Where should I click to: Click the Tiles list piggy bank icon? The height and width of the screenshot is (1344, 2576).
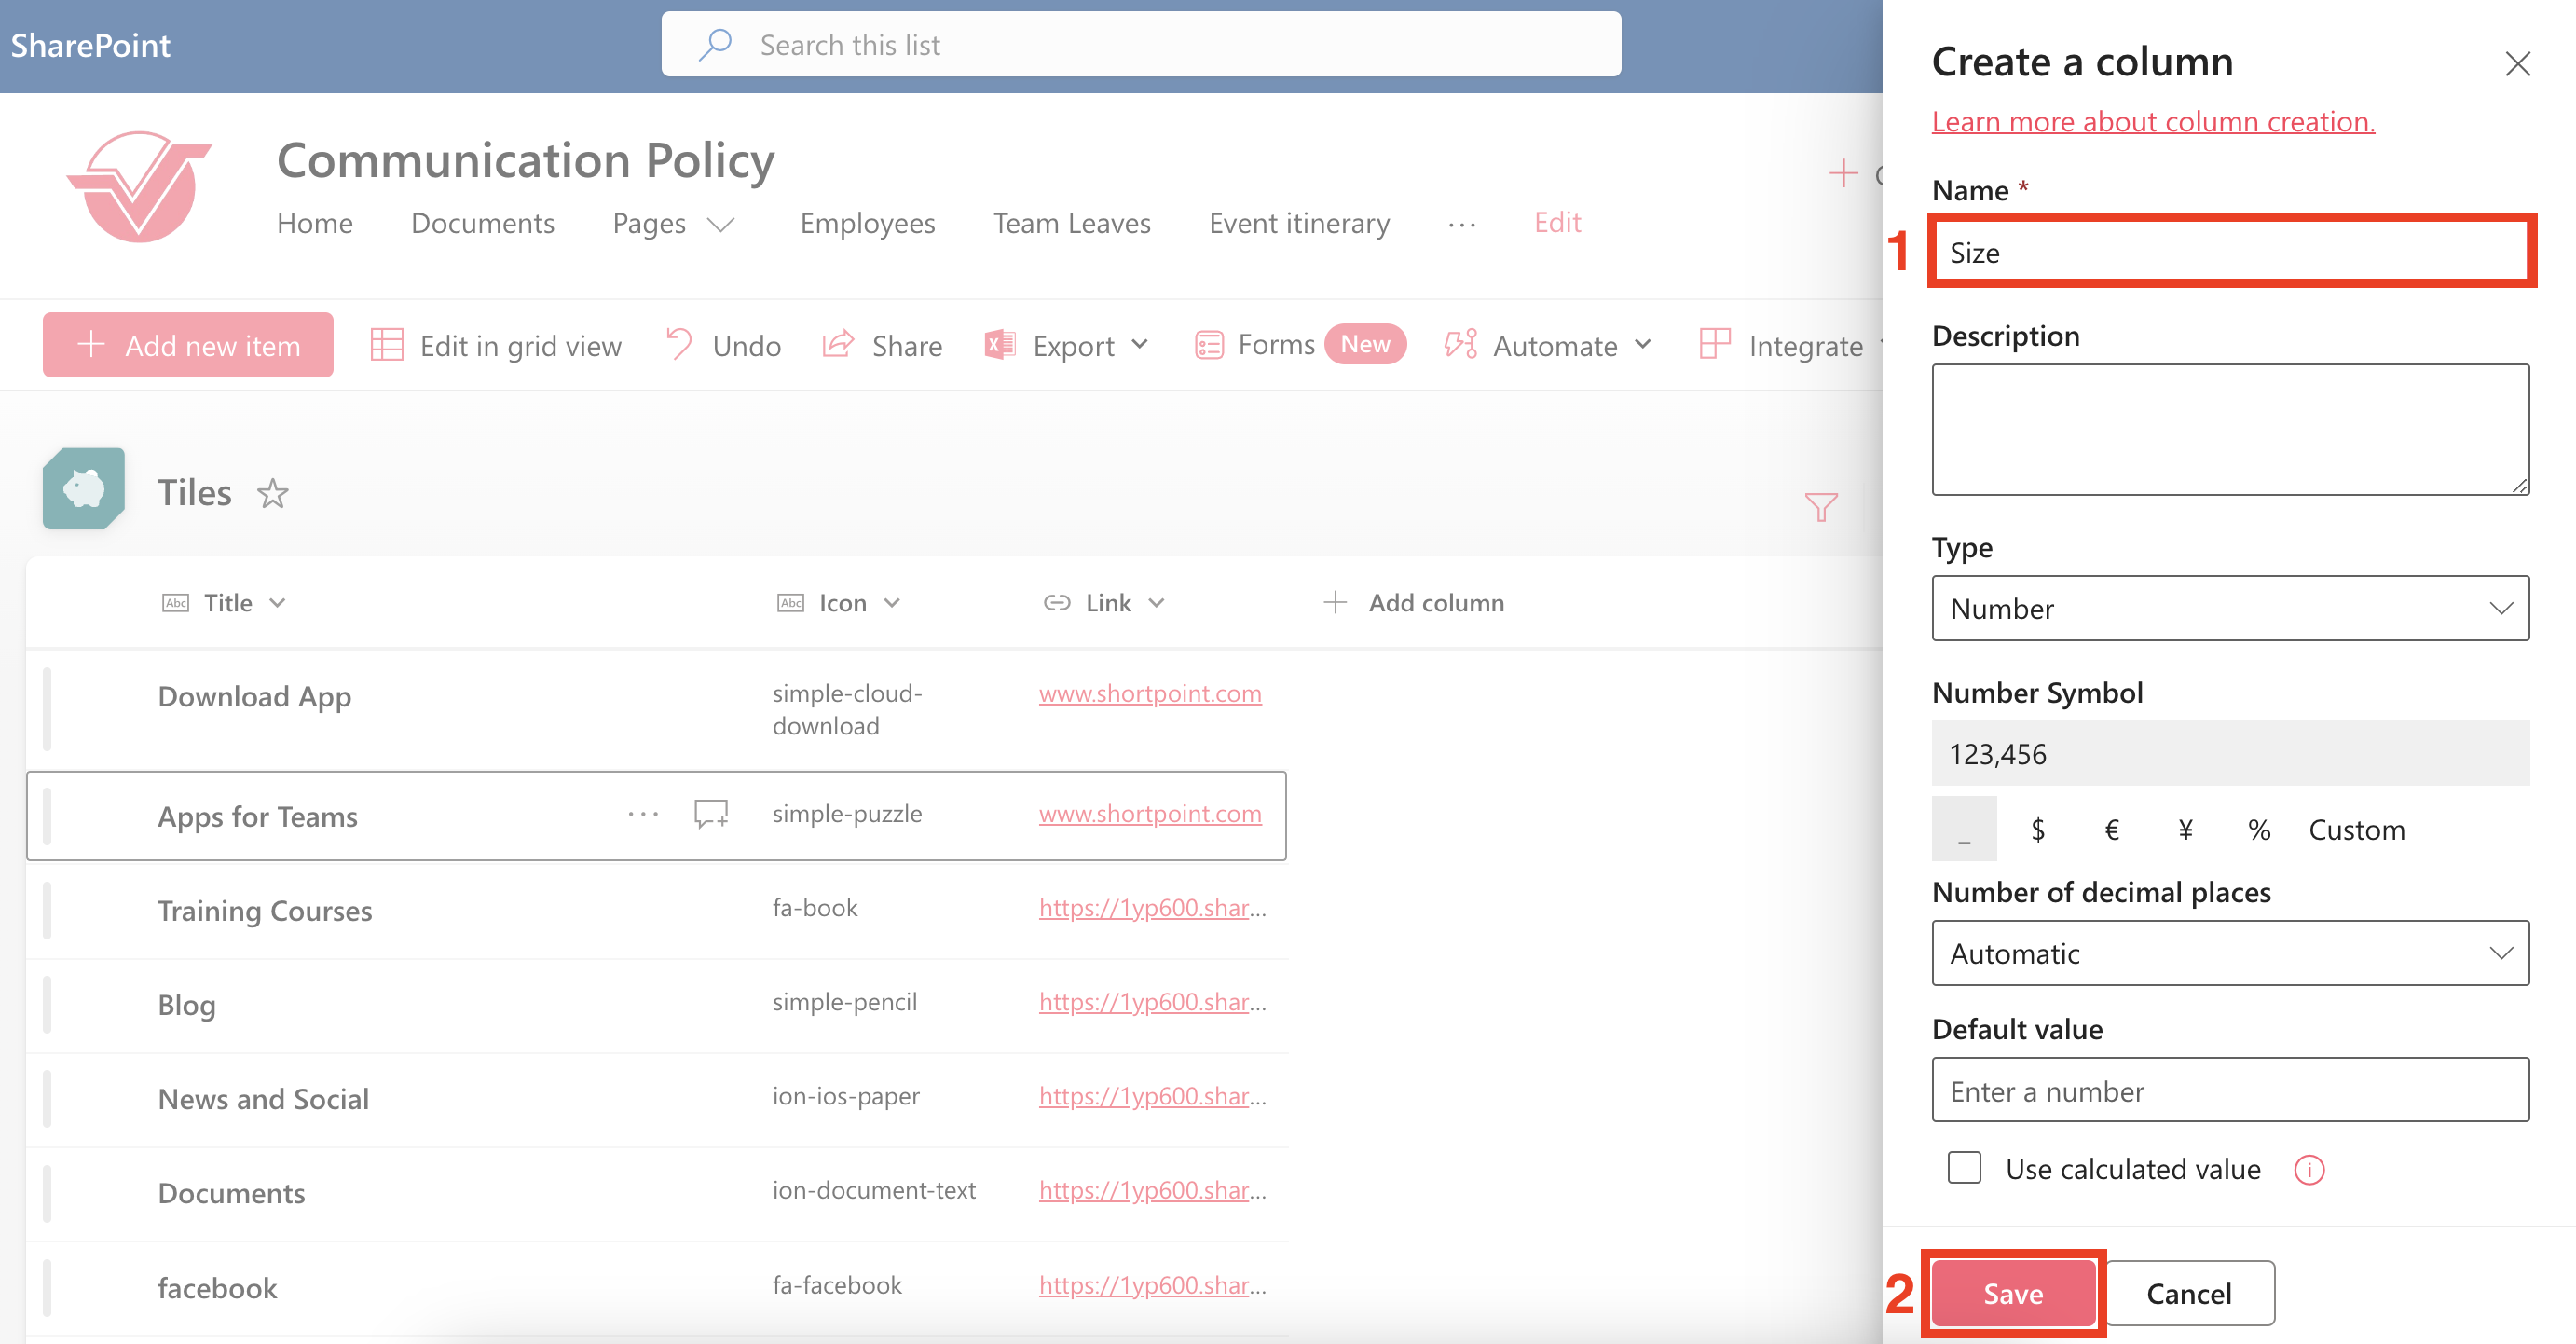(84, 489)
